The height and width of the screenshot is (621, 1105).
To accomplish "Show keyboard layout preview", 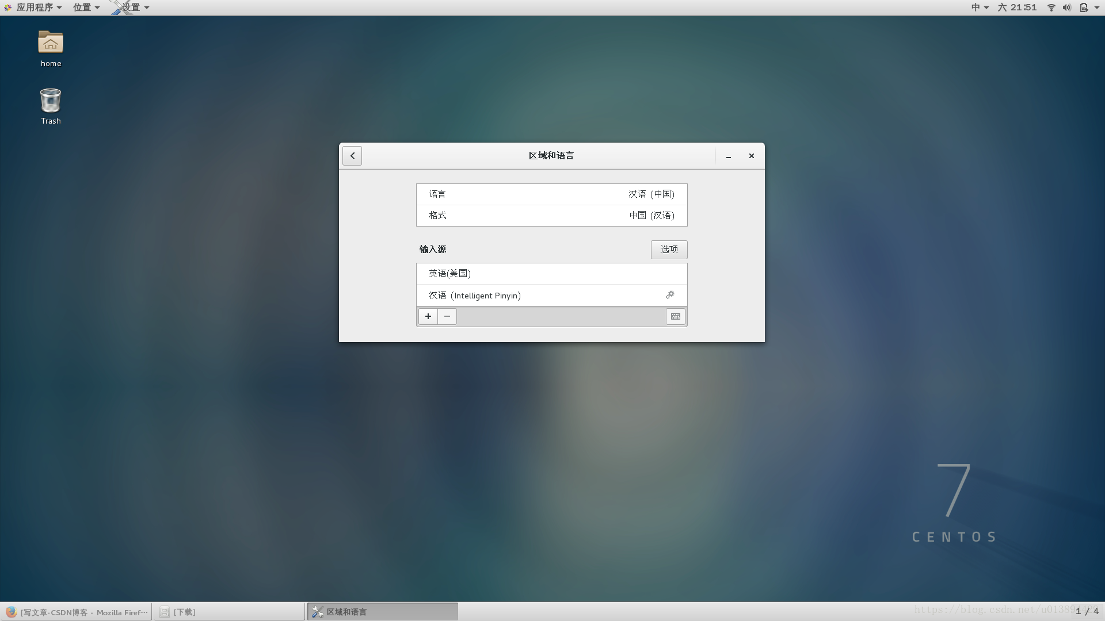I will tap(676, 316).
